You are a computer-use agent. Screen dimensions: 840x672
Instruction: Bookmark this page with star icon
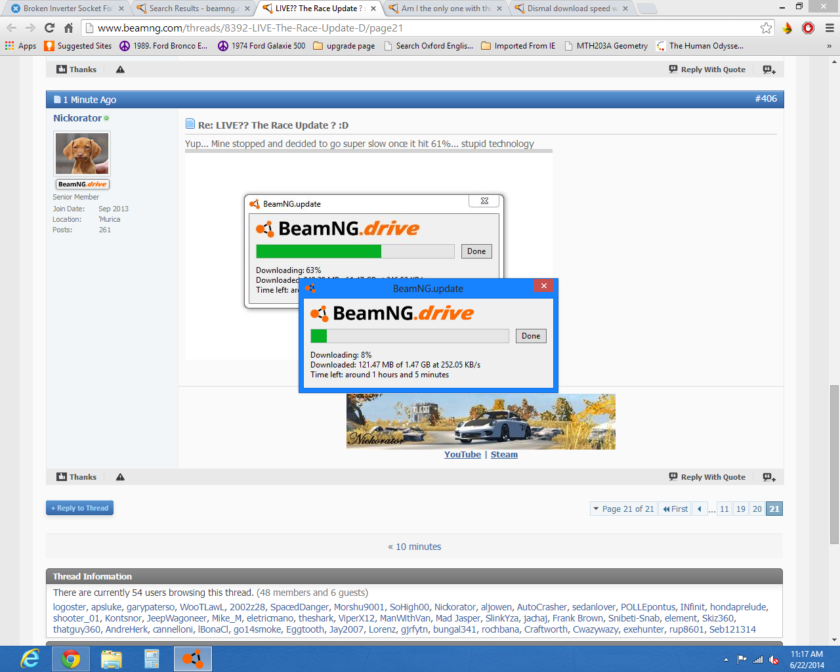click(766, 28)
